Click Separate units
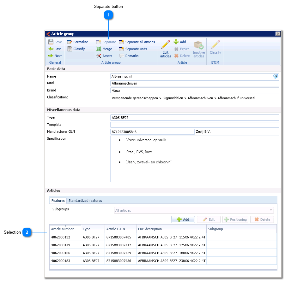285x281 pixels. click(x=133, y=49)
